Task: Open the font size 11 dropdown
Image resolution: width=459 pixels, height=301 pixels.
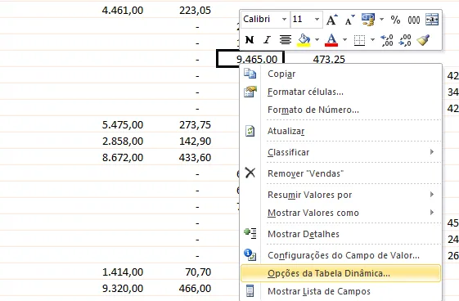Action: click(x=317, y=20)
